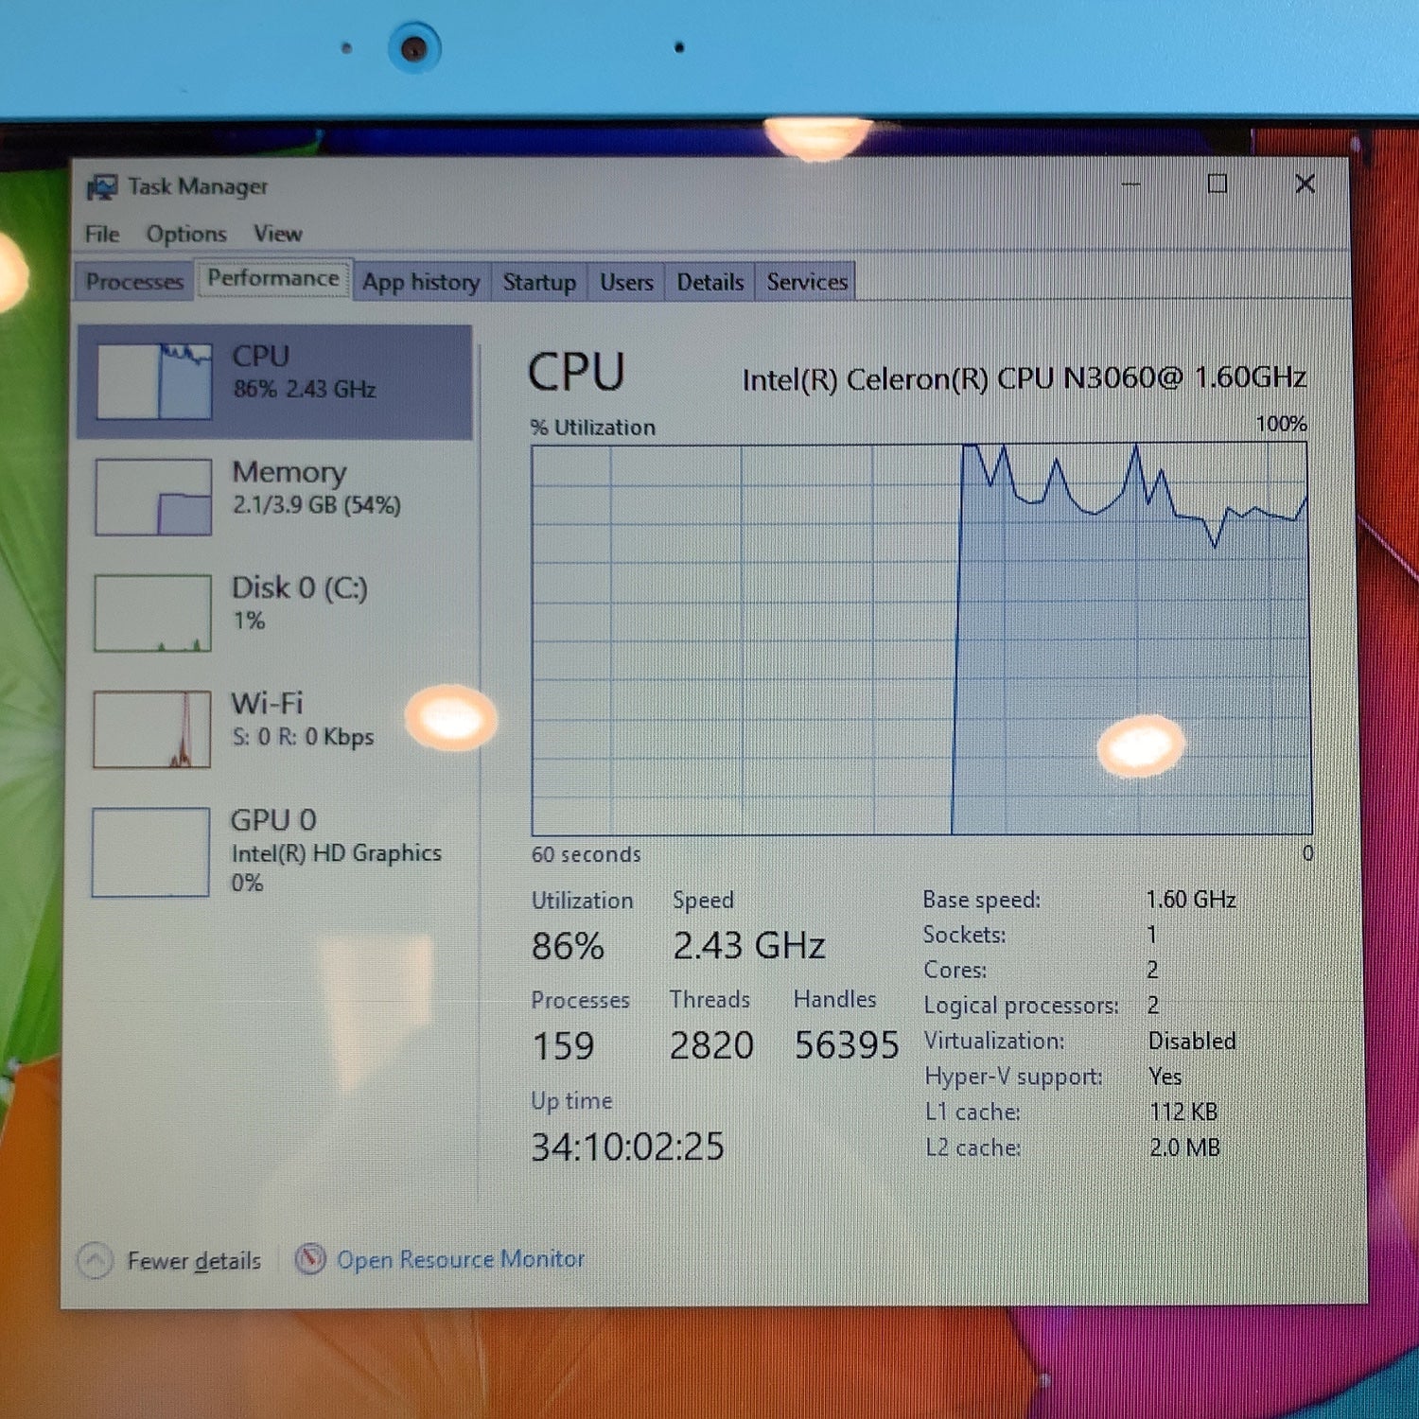The image size is (1419, 1419).
Task: Click the Fewer details arrow icon
Action: tap(95, 1260)
